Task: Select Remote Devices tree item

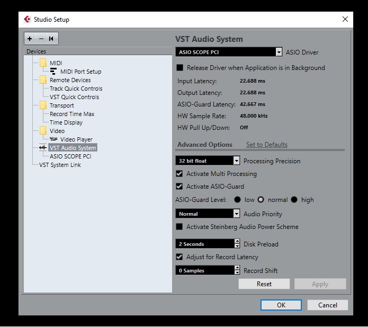Action: click(x=70, y=80)
